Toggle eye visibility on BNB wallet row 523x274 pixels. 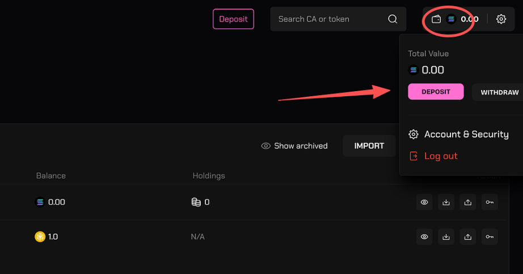(x=424, y=237)
